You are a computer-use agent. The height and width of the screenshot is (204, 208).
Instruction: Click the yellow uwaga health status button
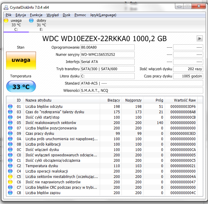pyautogui.click(x=21, y=61)
